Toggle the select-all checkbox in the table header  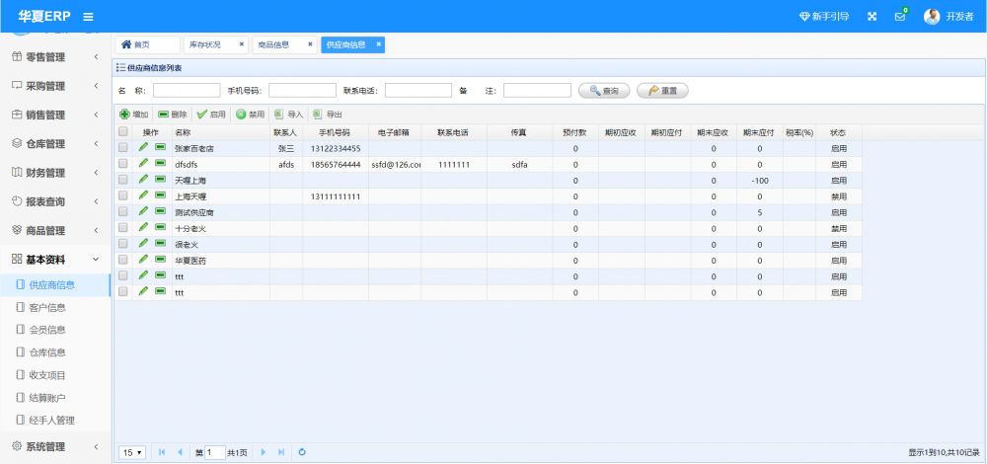(122, 131)
